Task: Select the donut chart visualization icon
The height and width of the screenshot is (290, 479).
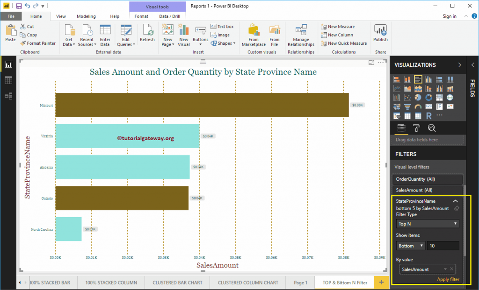Action: pyautogui.click(x=428, y=98)
